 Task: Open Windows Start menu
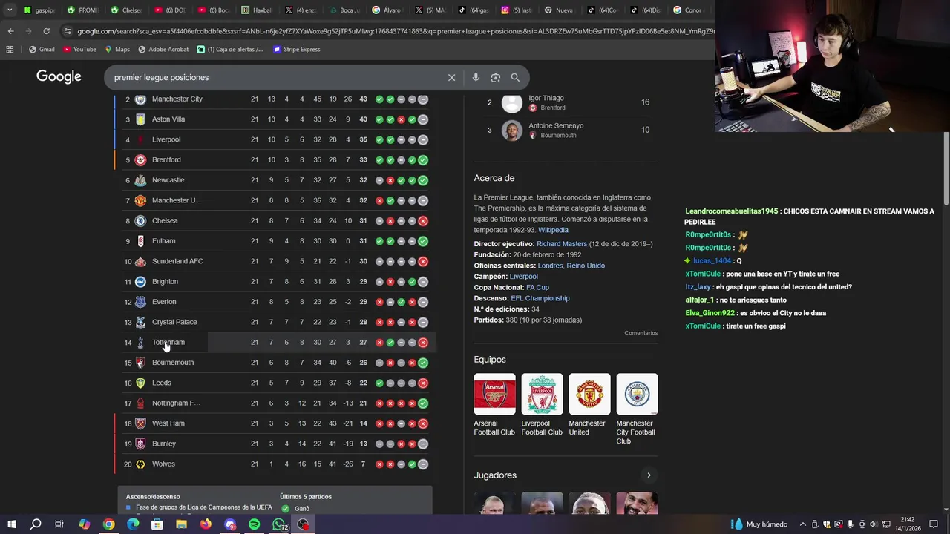coord(11,524)
